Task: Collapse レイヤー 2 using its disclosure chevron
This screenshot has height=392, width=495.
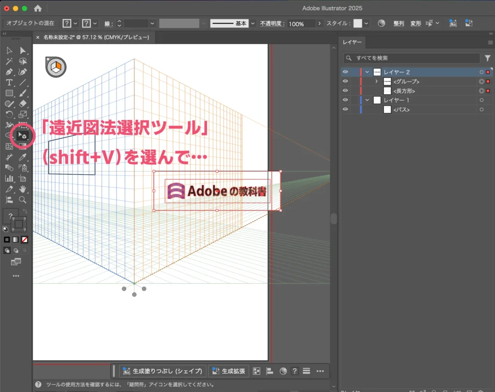Action: pos(367,72)
